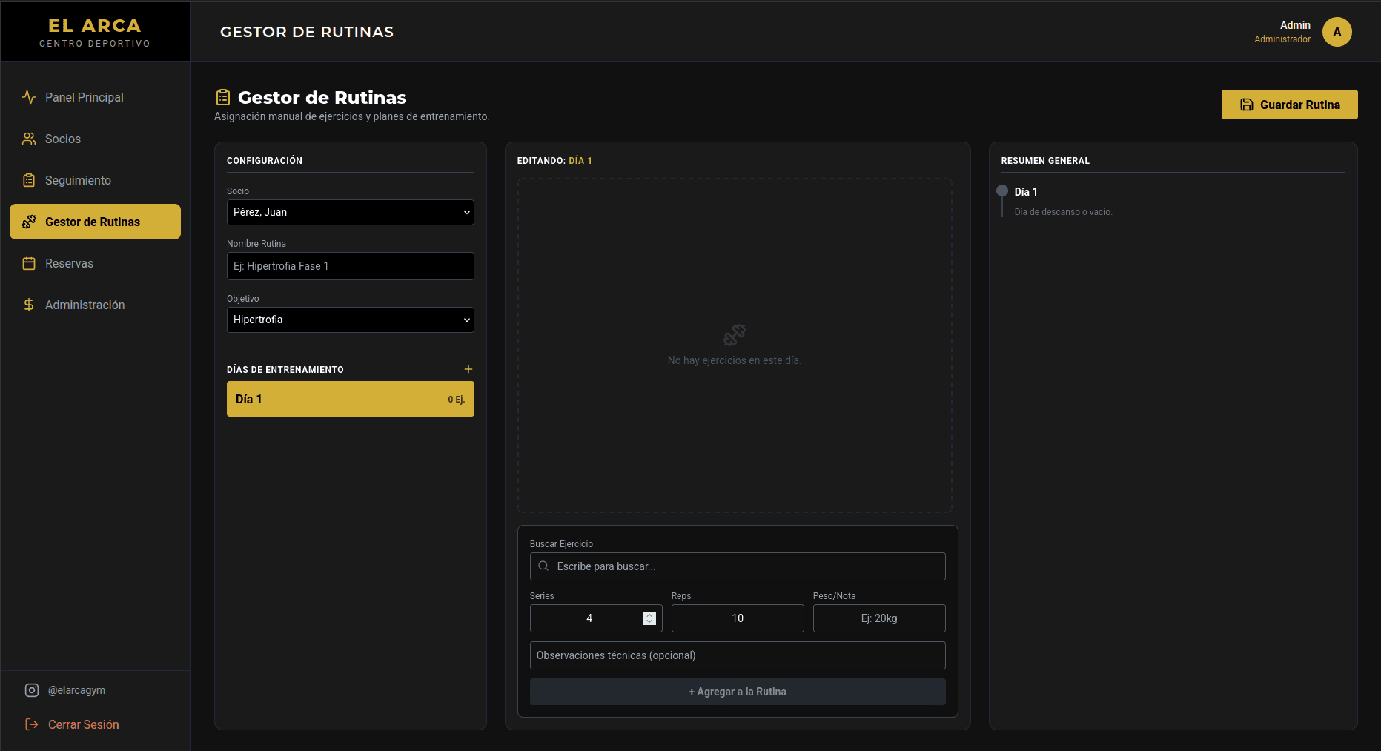Click the Nombre Rutina text field
The image size is (1381, 751).
(350, 266)
